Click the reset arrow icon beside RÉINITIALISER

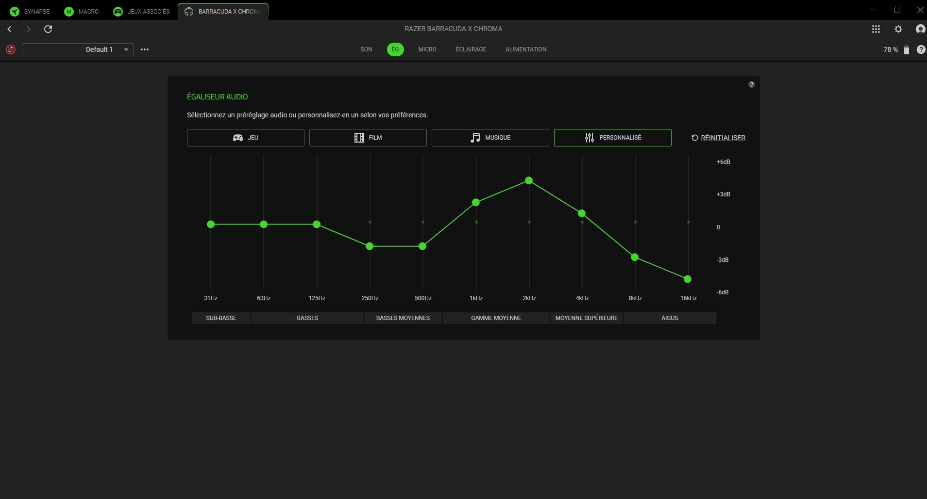click(694, 138)
